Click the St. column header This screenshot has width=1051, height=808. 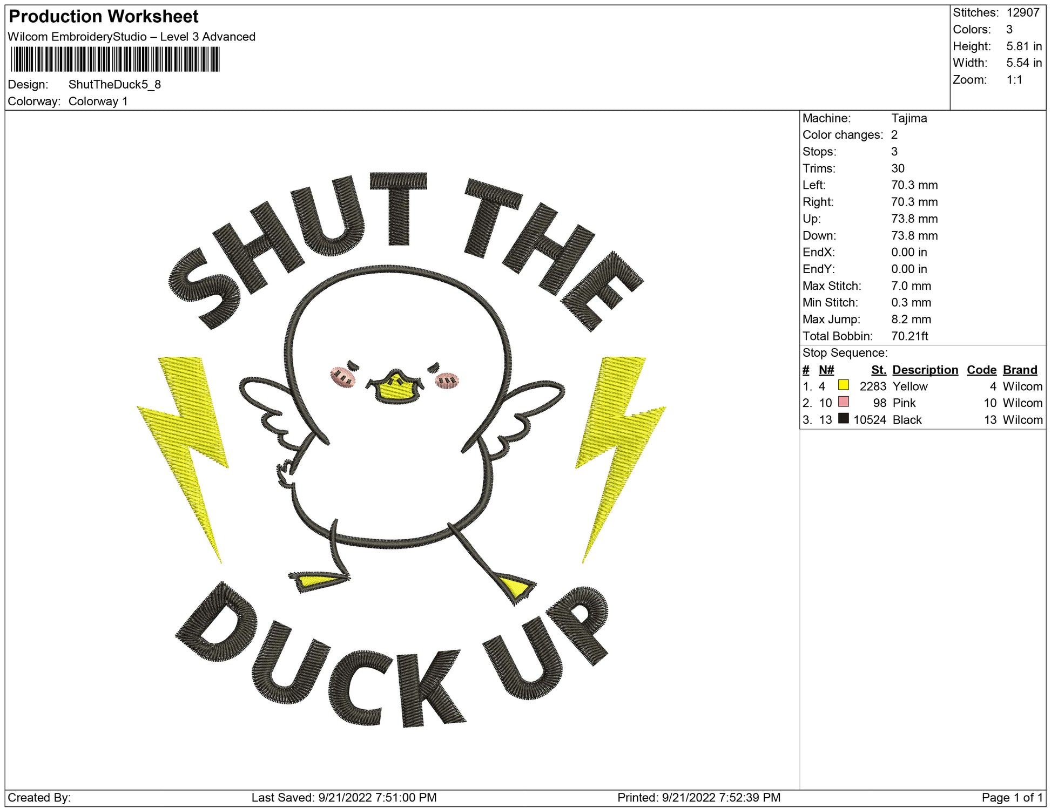coord(878,370)
